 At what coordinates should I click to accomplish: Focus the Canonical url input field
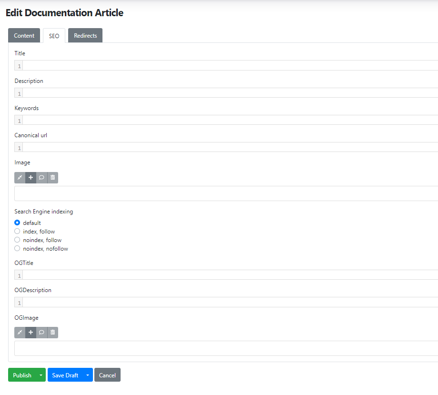(x=229, y=147)
